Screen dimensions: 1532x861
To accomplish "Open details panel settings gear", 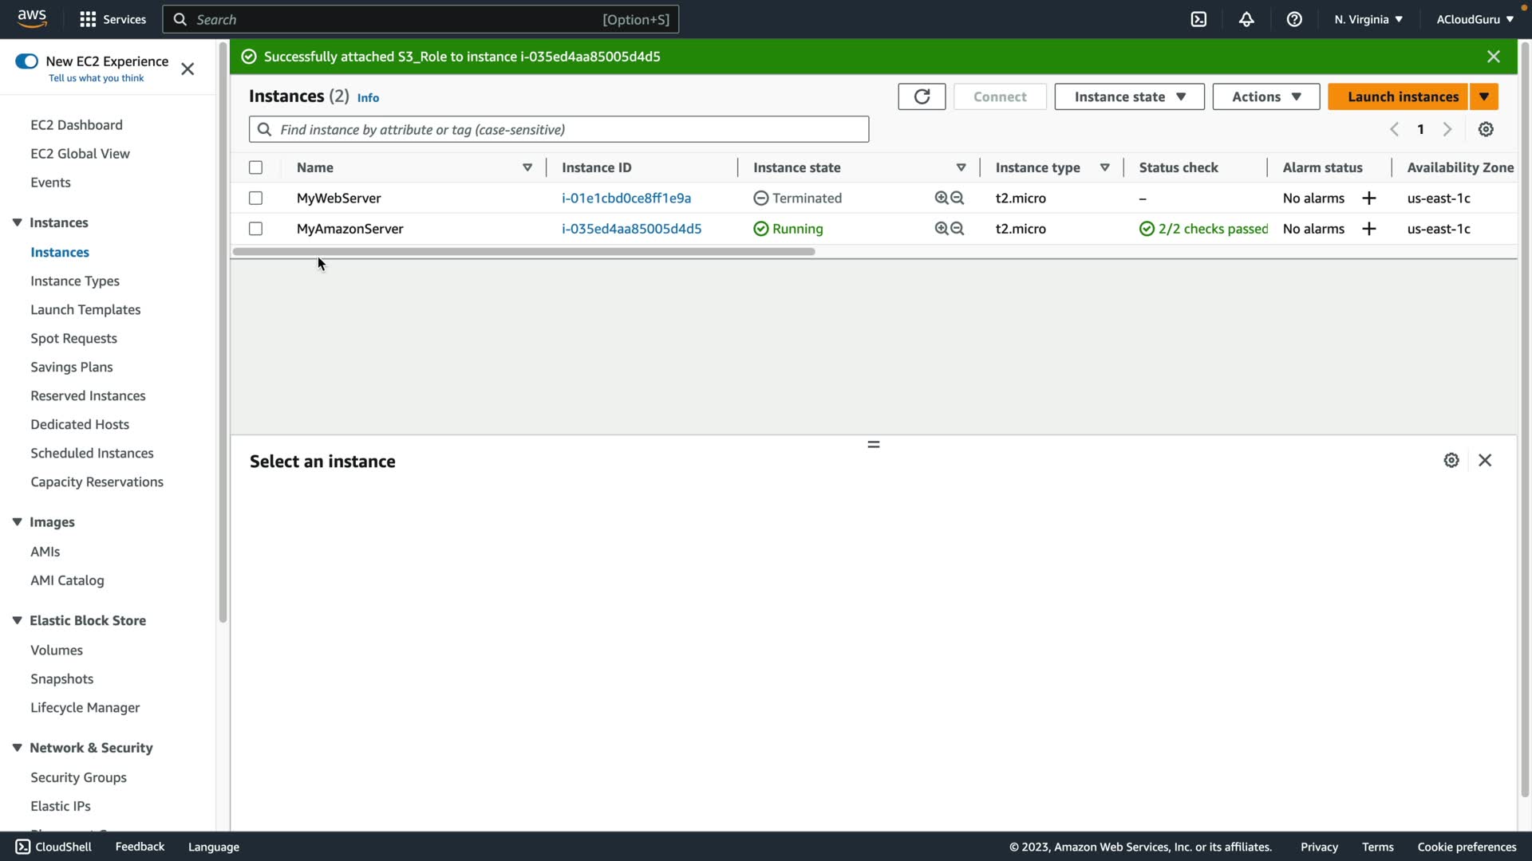I will coord(1451,461).
